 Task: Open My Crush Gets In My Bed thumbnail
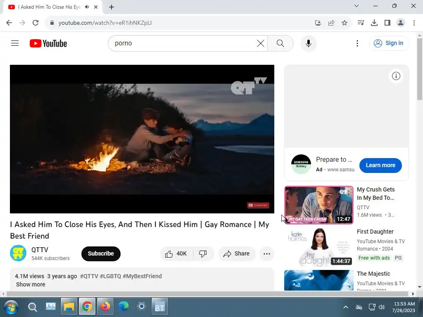[x=318, y=205]
